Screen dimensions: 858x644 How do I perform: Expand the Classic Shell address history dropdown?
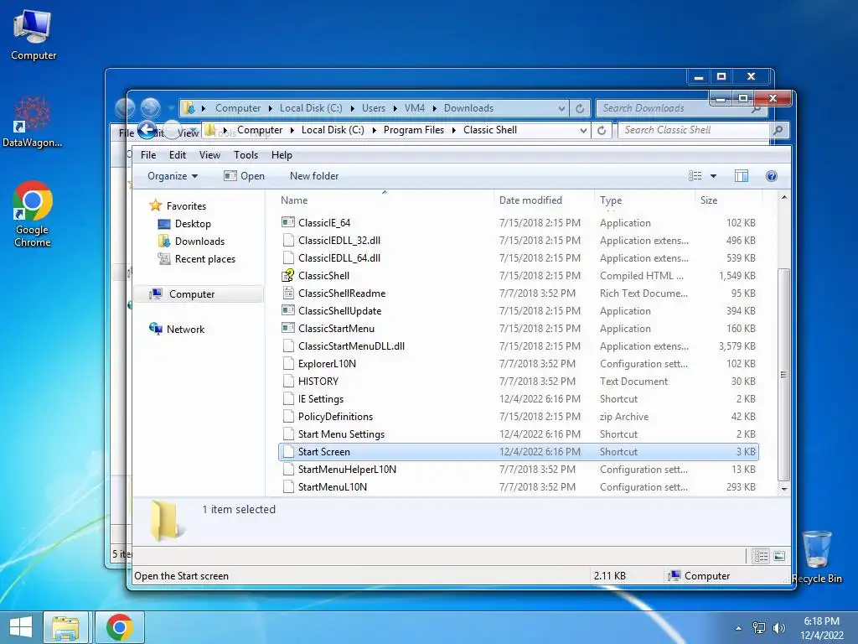coord(583,130)
